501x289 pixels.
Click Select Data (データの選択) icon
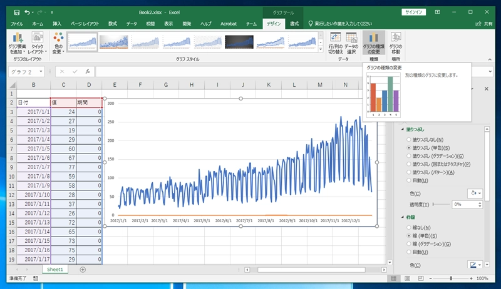click(x=351, y=43)
